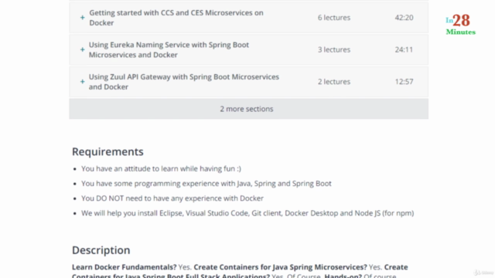Viewport: 495px width, 278px height.
Task: Click 'Getting started with CCS and CES Microservices' title
Action: point(176,18)
